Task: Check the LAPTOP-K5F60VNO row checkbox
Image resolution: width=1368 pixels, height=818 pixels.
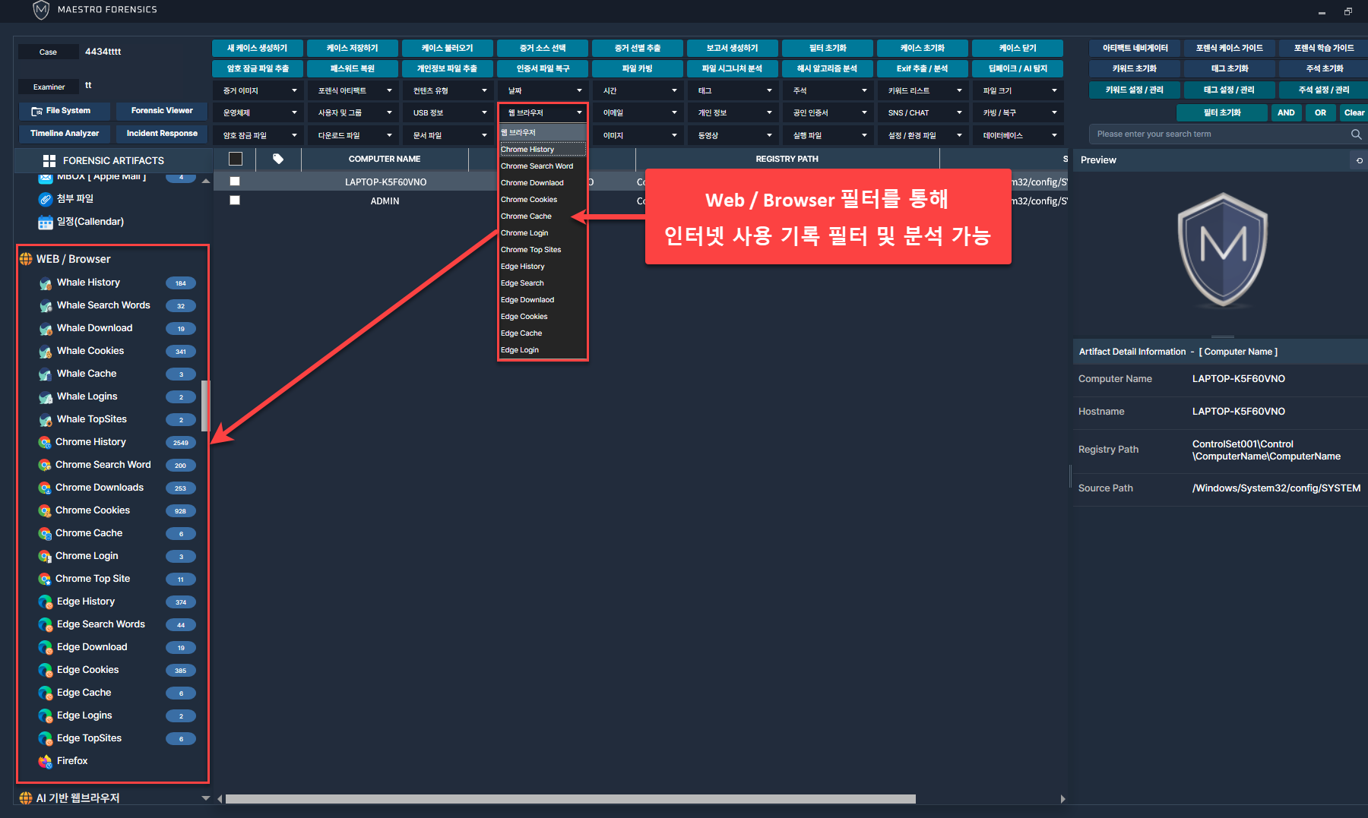Action: click(x=235, y=182)
